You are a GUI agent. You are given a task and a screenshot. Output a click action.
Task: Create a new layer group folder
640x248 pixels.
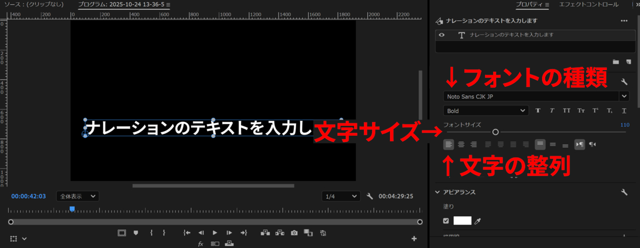click(x=616, y=61)
